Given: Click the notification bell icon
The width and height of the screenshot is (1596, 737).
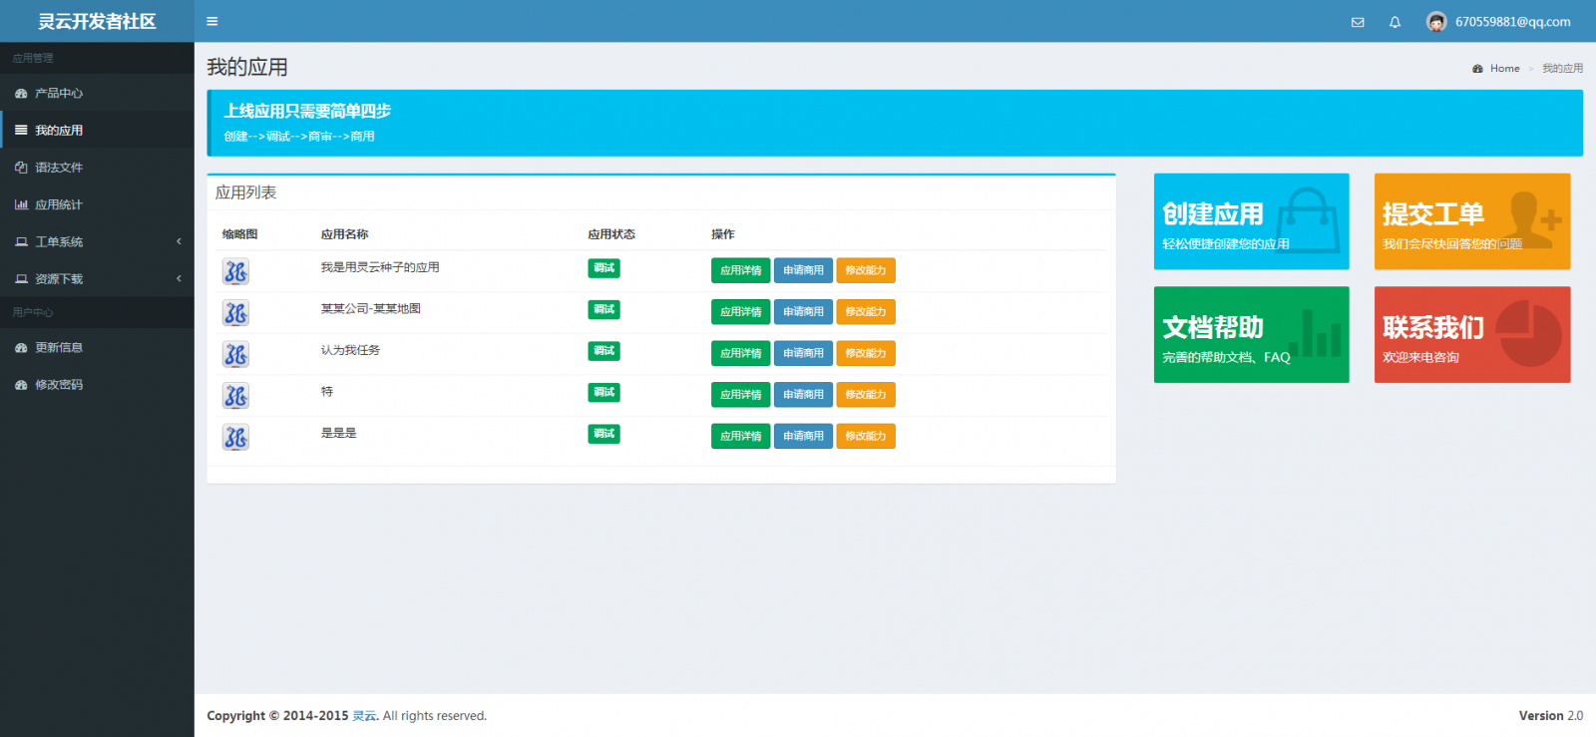Looking at the screenshot, I should pos(1395,22).
